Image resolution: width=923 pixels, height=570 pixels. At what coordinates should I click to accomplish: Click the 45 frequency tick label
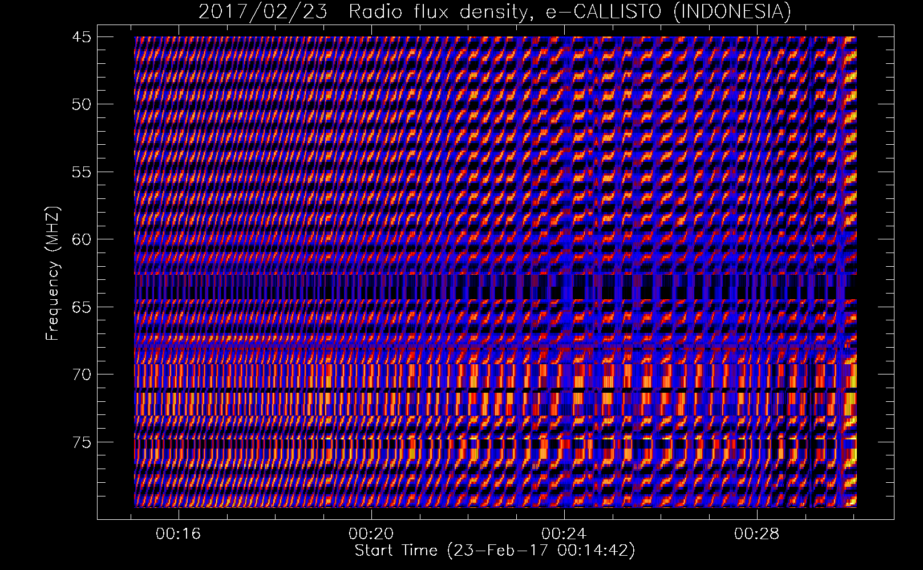point(81,37)
